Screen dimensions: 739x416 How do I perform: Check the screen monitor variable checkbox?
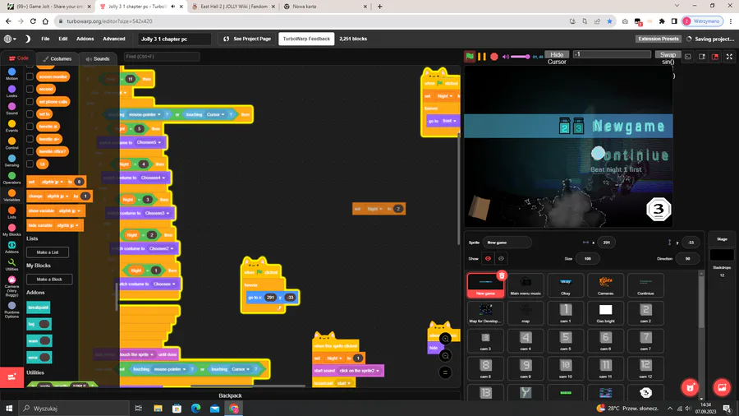30,76
